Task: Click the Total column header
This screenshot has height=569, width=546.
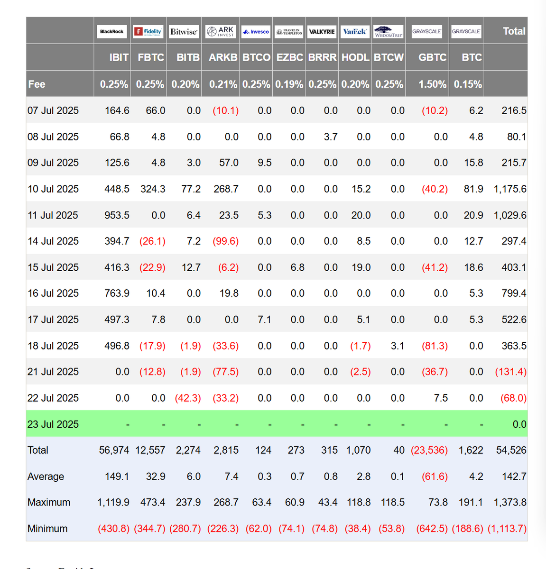Action: click(514, 31)
